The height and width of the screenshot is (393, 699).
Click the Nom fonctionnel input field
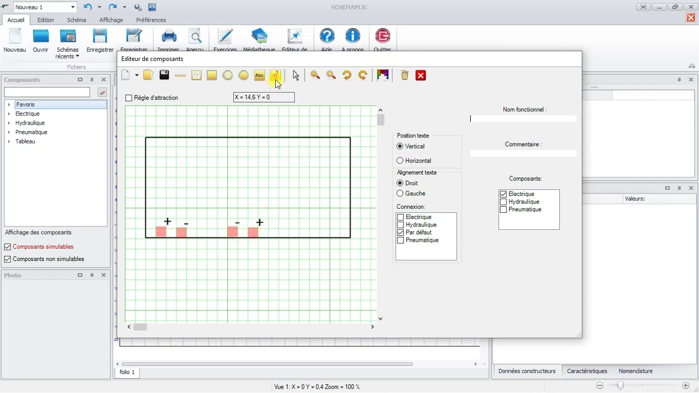coord(523,118)
